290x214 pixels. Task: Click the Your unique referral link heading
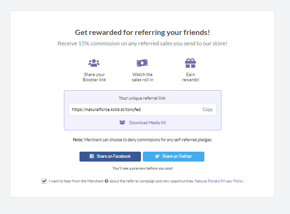tap(142, 98)
